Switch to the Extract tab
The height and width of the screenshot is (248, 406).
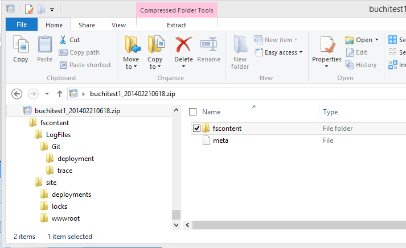click(x=177, y=25)
